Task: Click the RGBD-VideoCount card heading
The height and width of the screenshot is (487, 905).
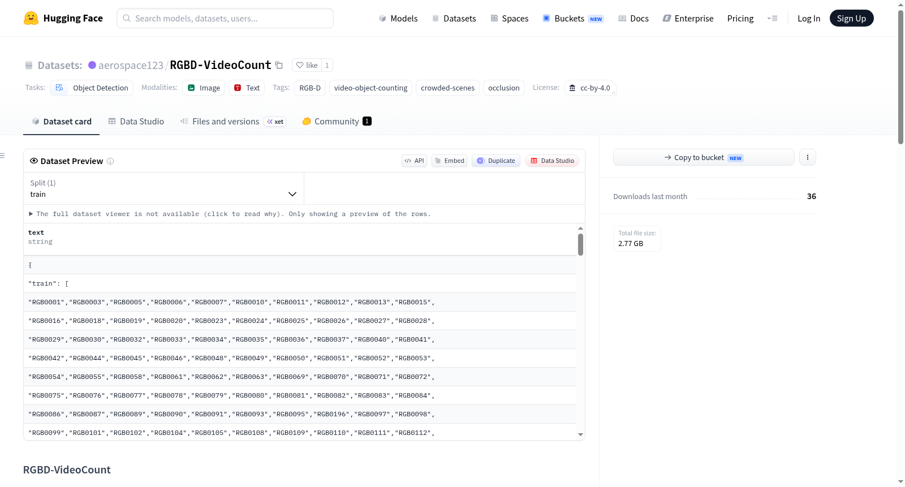Action: point(67,470)
